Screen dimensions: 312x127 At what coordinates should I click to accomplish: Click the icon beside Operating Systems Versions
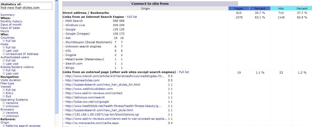coord(4,103)
